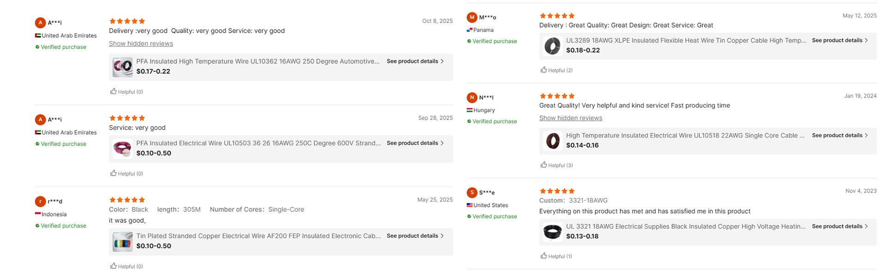This screenshot has height=277, width=886.
Task: Show hidden reviews under Oct 8 review
Action: (141, 43)
